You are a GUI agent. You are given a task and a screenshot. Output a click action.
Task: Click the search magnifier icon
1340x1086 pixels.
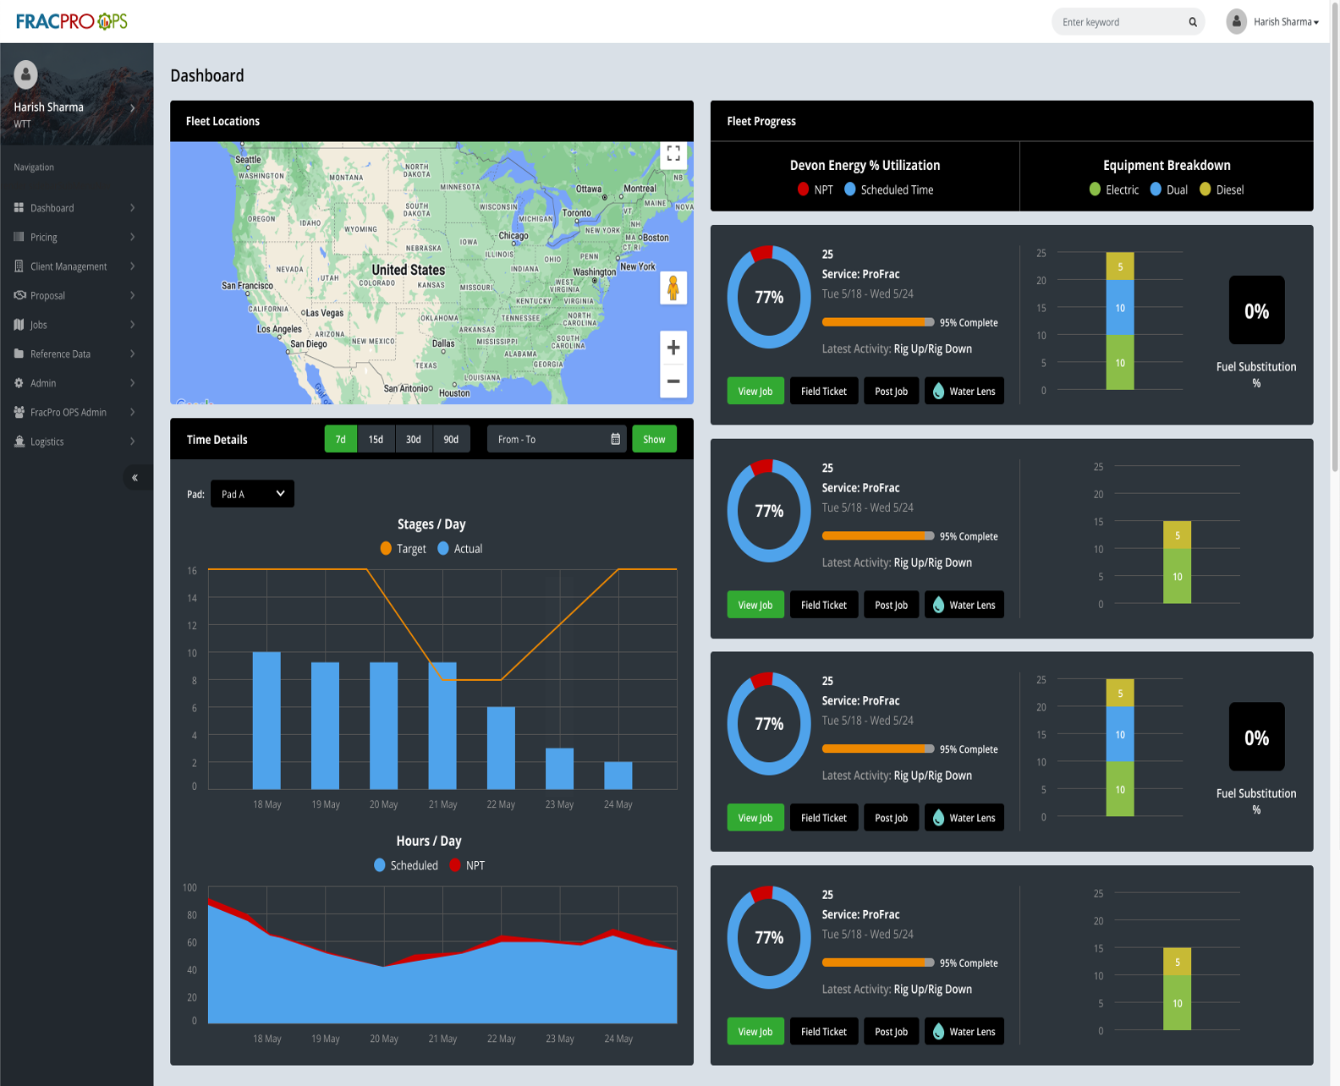click(x=1193, y=22)
